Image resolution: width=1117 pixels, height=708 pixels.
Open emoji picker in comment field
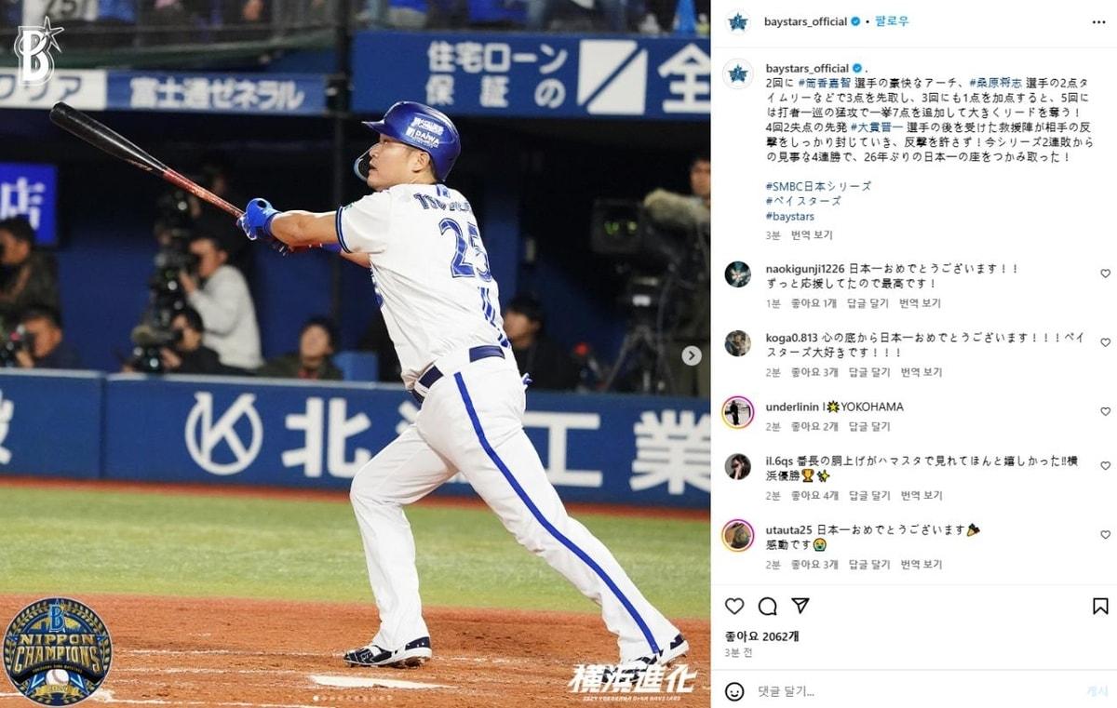734,691
